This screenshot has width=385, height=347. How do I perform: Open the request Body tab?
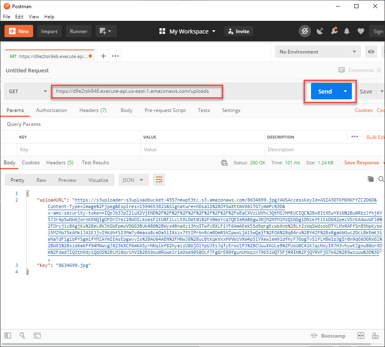pos(126,110)
